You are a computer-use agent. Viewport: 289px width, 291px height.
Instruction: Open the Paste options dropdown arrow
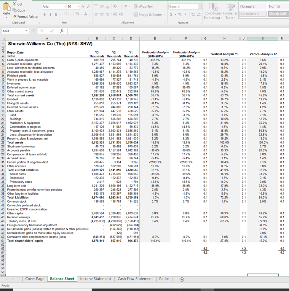coord(6,18)
